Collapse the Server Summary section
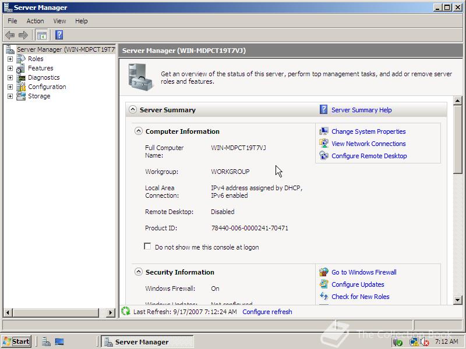This screenshot has width=466, height=349. (x=133, y=109)
